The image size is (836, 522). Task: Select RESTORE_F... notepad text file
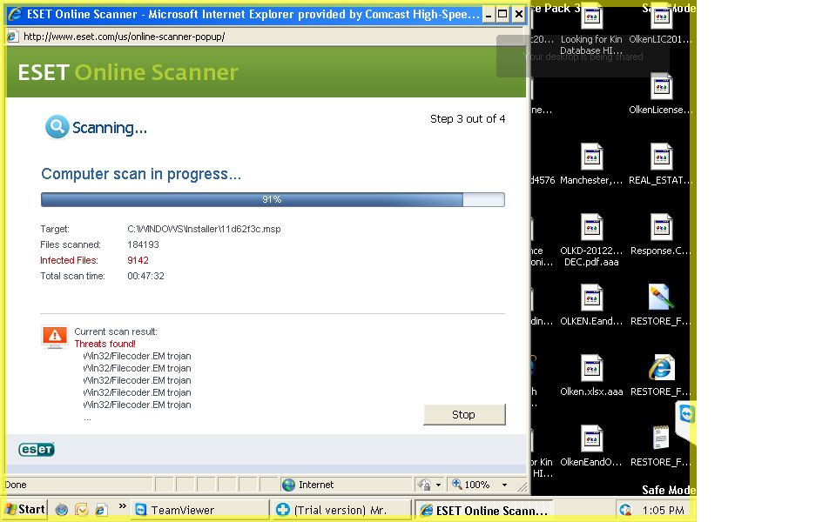[x=661, y=447]
